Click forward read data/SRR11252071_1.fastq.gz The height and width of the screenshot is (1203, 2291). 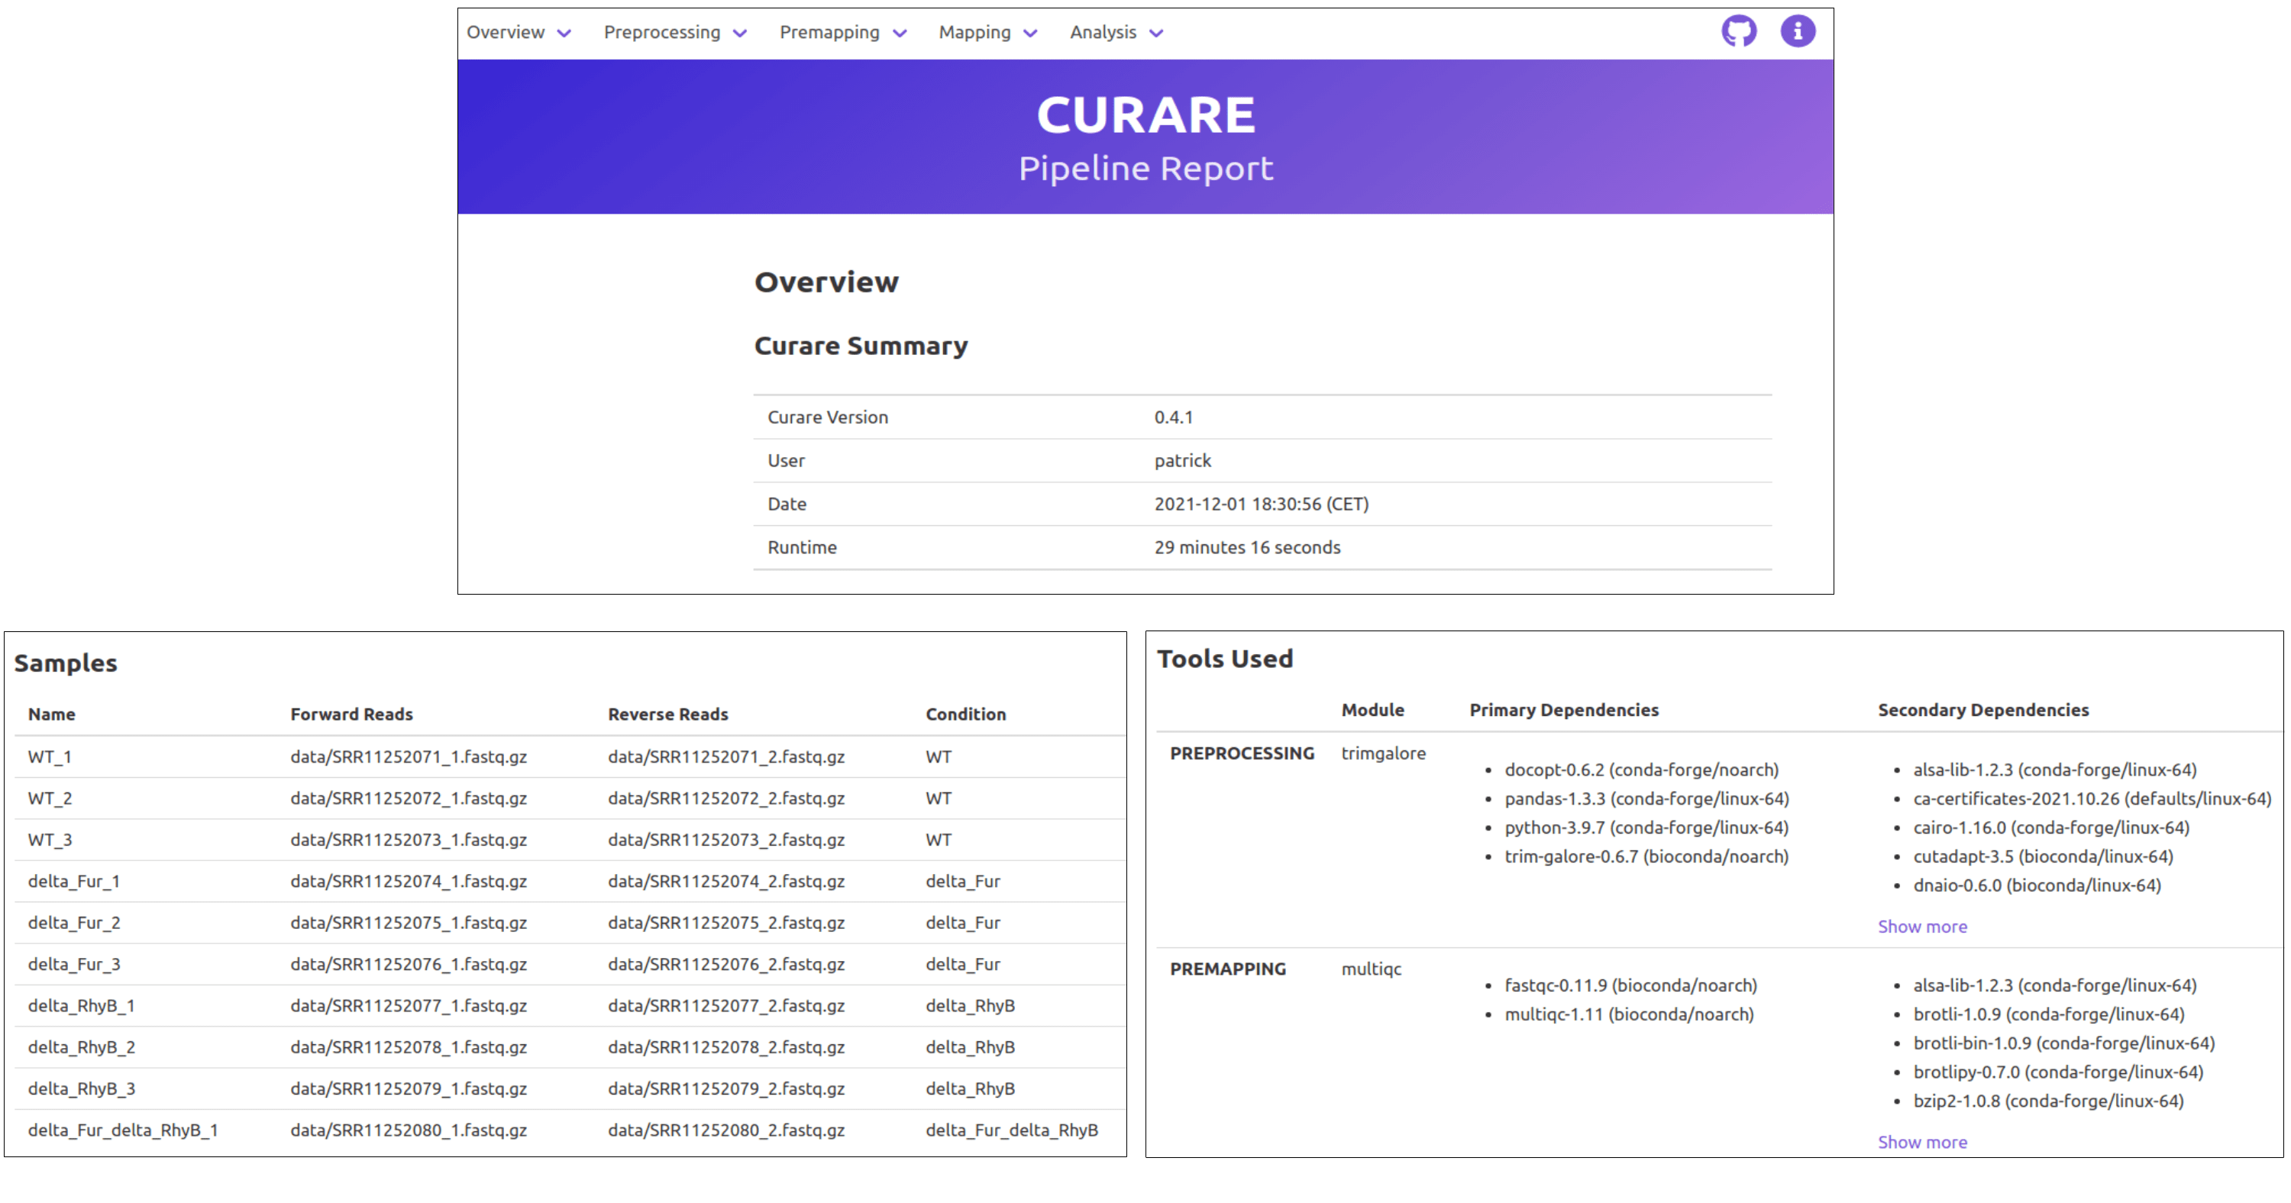coord(409,756)
